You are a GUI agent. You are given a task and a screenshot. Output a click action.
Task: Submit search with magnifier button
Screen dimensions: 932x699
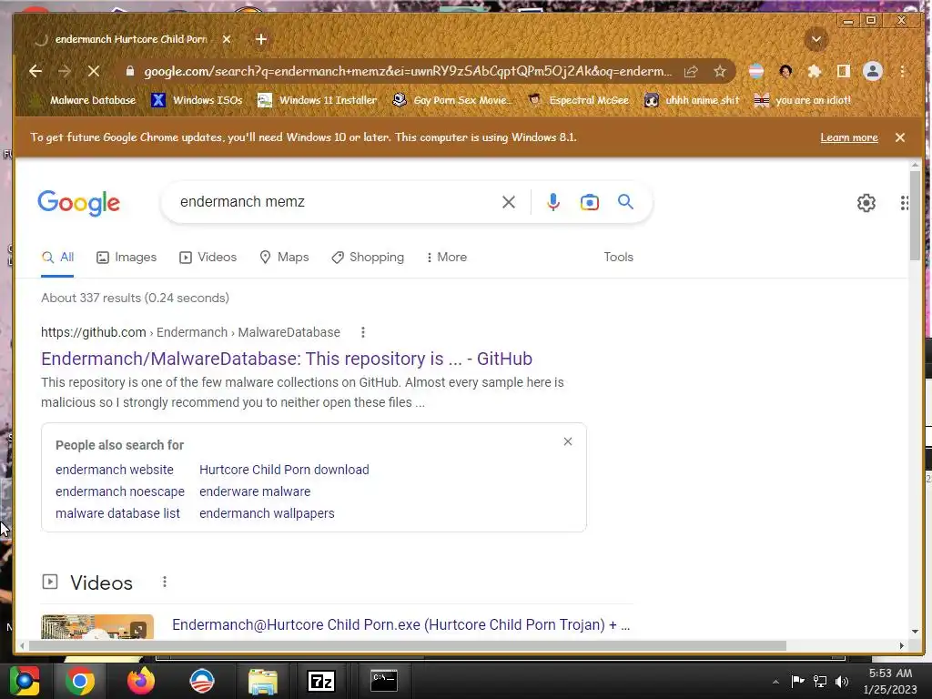tap(625, 202)
